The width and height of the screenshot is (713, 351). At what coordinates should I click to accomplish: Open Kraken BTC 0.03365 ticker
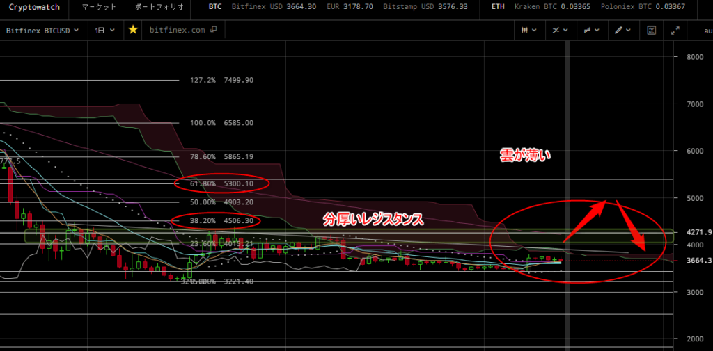[x=552, y=7]
